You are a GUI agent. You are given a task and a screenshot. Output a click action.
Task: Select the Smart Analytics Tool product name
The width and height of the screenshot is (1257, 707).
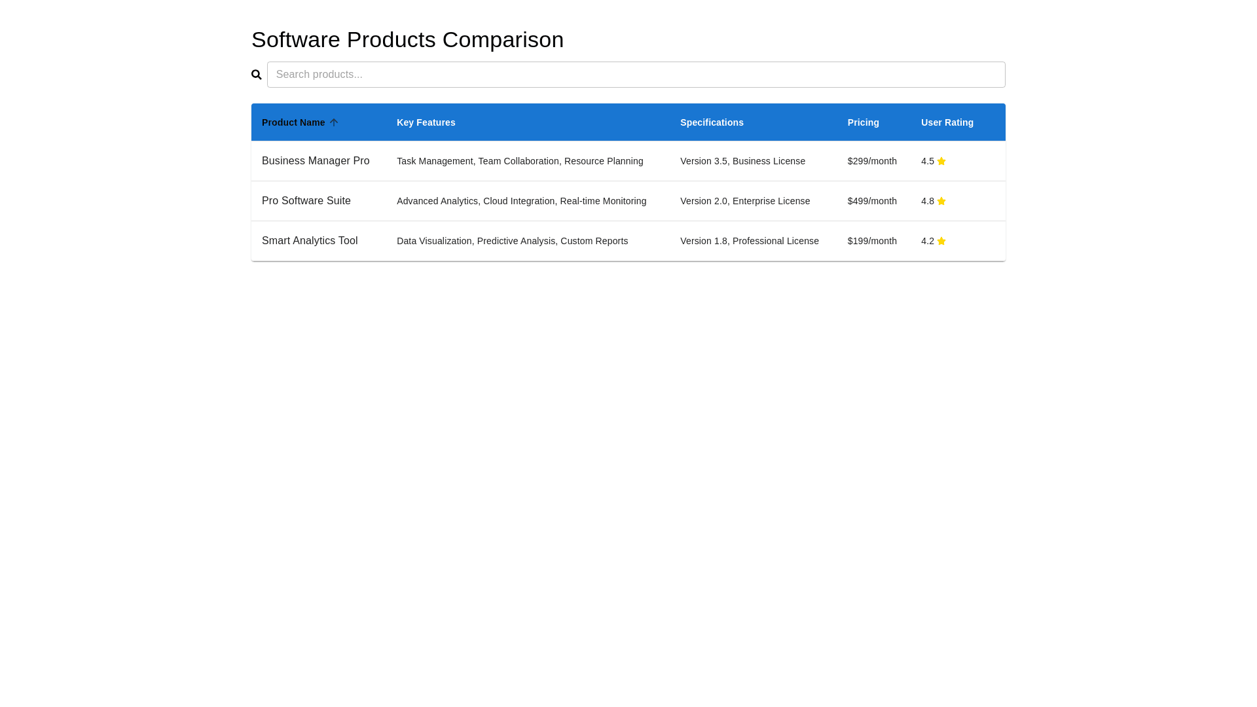(310, 241)
